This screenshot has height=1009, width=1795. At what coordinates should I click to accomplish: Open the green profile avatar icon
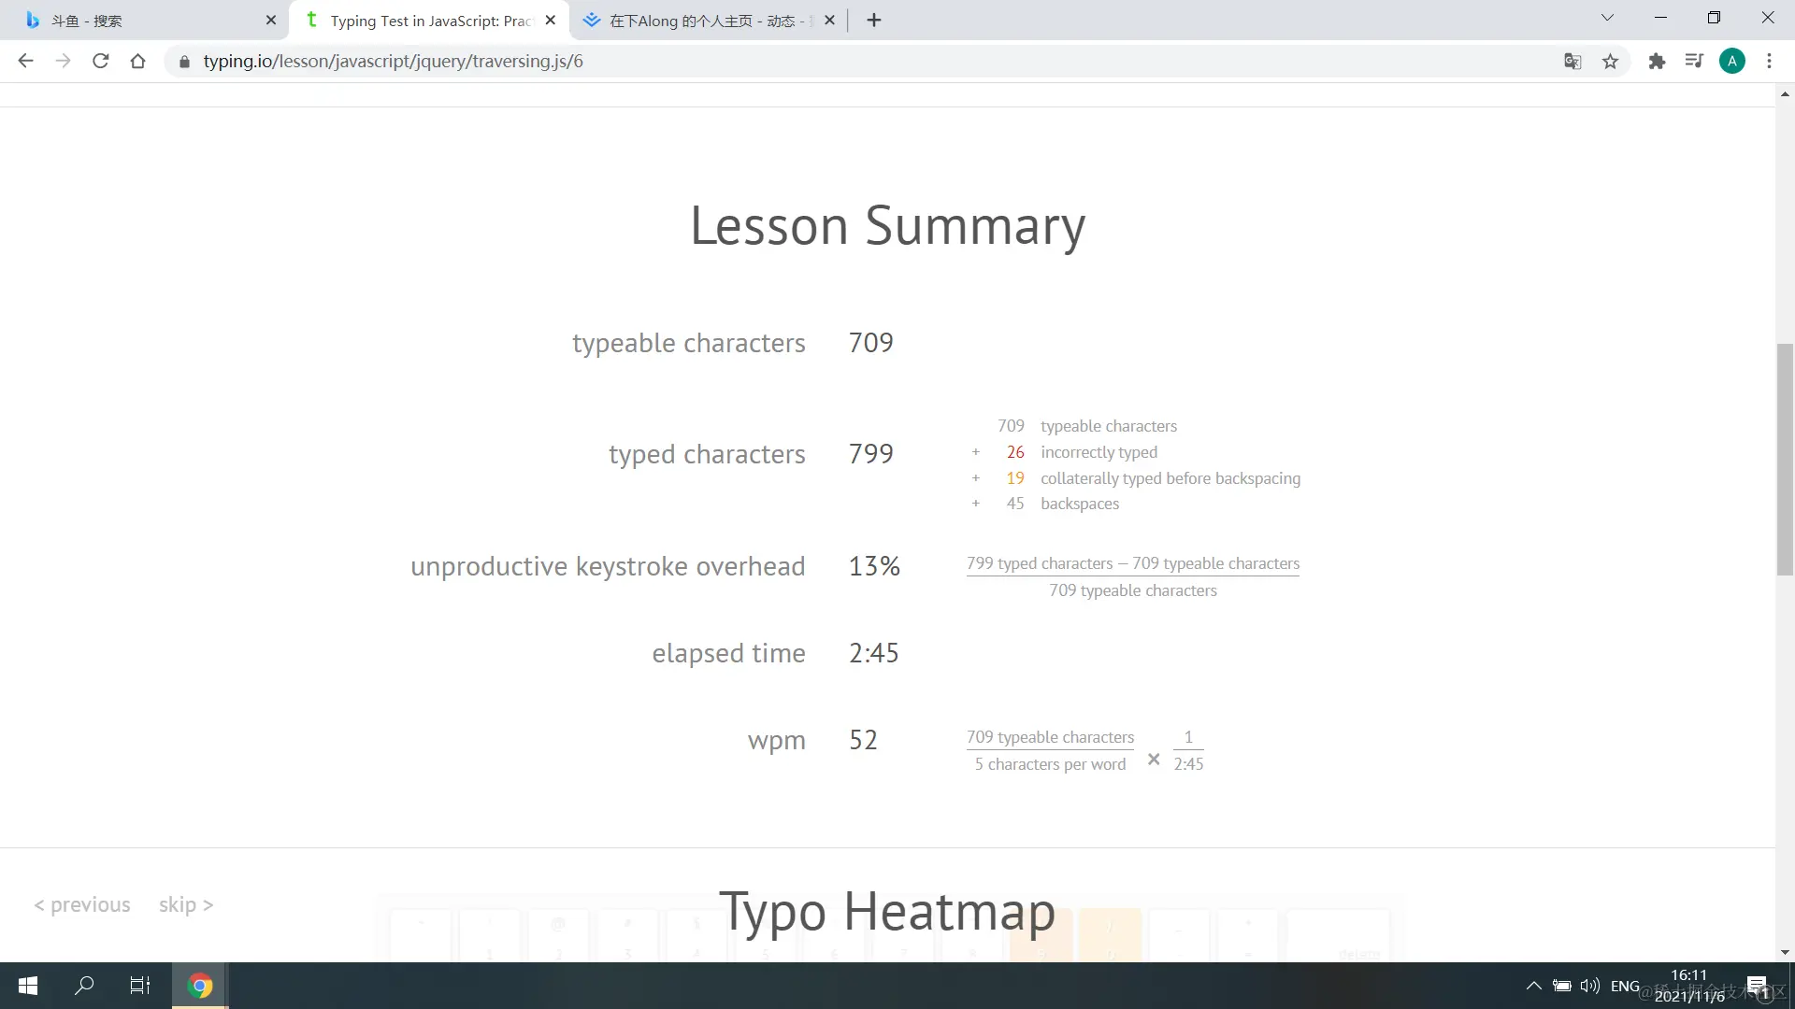tap(1731, 62)
